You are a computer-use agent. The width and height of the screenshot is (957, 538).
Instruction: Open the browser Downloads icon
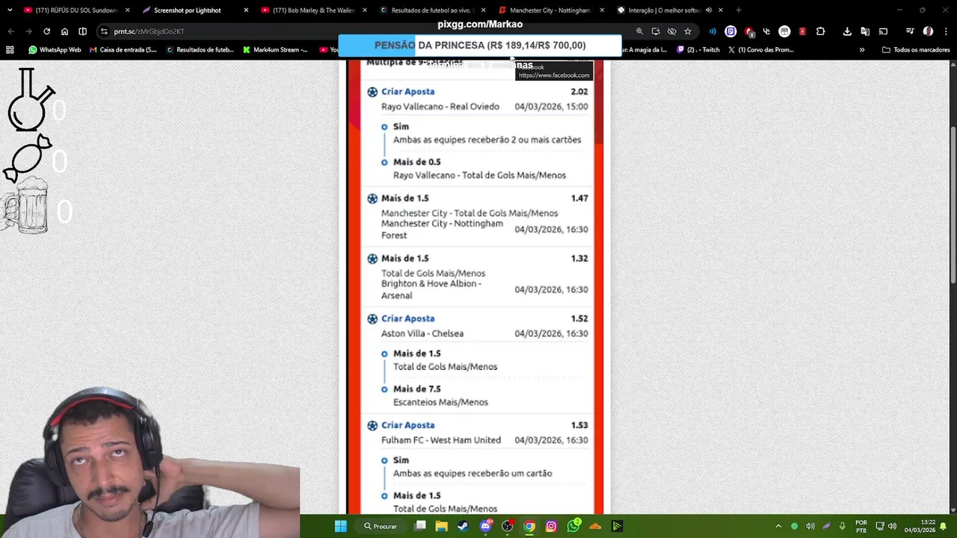click(847, 31)
